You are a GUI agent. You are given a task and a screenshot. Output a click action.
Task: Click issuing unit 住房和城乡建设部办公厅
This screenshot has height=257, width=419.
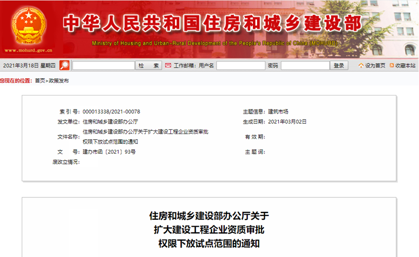pyautogui.click(x=110, y=122)
